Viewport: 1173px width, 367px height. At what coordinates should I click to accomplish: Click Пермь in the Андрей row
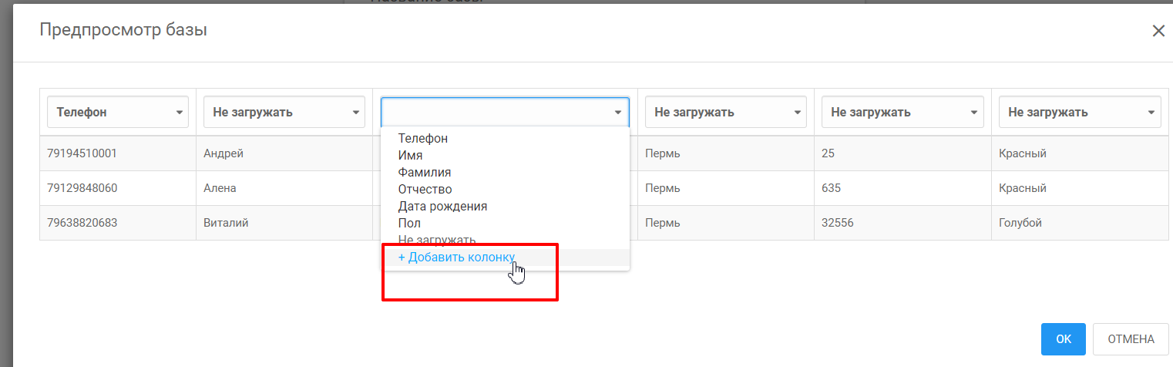(663, 153)
